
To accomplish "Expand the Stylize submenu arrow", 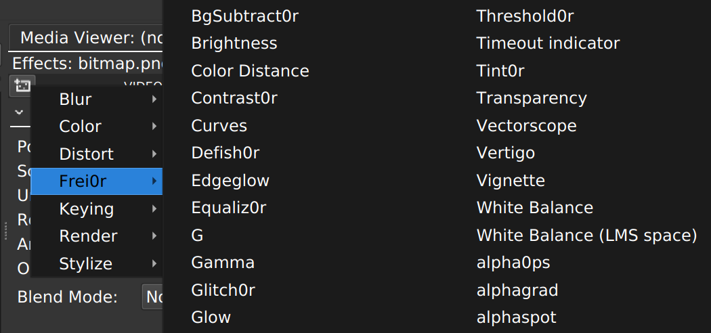I will point(154,263).
